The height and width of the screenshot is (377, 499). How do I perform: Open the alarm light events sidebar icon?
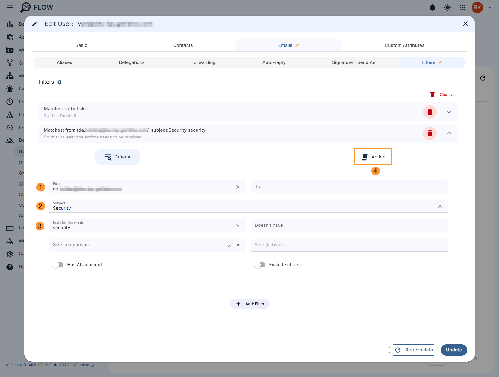click(x=10, y=89)
